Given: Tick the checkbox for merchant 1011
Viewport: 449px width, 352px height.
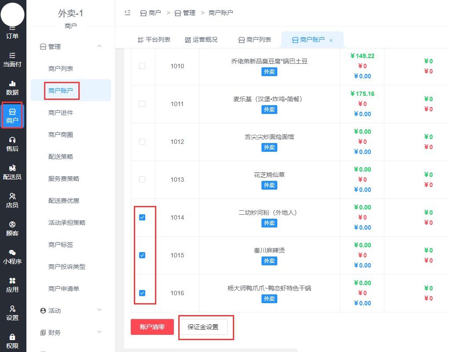Looking at the screenshot, I should tap(142, 103).
